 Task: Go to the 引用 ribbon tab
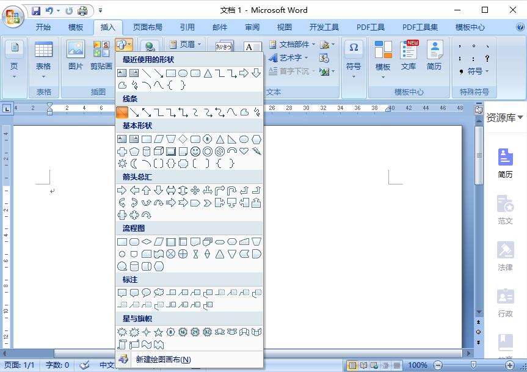(187, 27)
